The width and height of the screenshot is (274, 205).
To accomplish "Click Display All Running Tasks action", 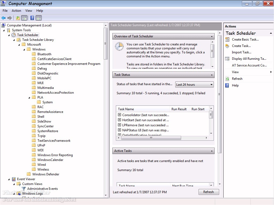I will coord(249,59).
